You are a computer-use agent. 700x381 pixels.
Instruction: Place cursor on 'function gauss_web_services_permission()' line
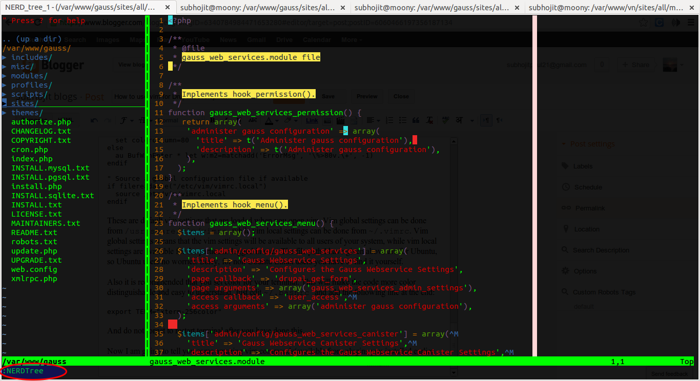(265, 113)
